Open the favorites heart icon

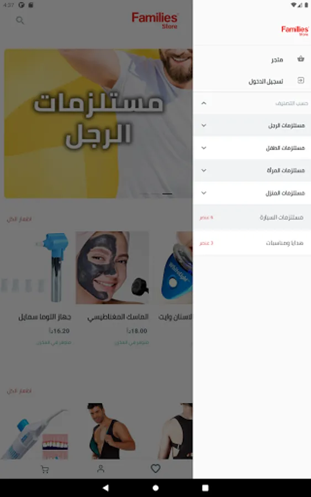pyautogui.click(x=155, y=468)
